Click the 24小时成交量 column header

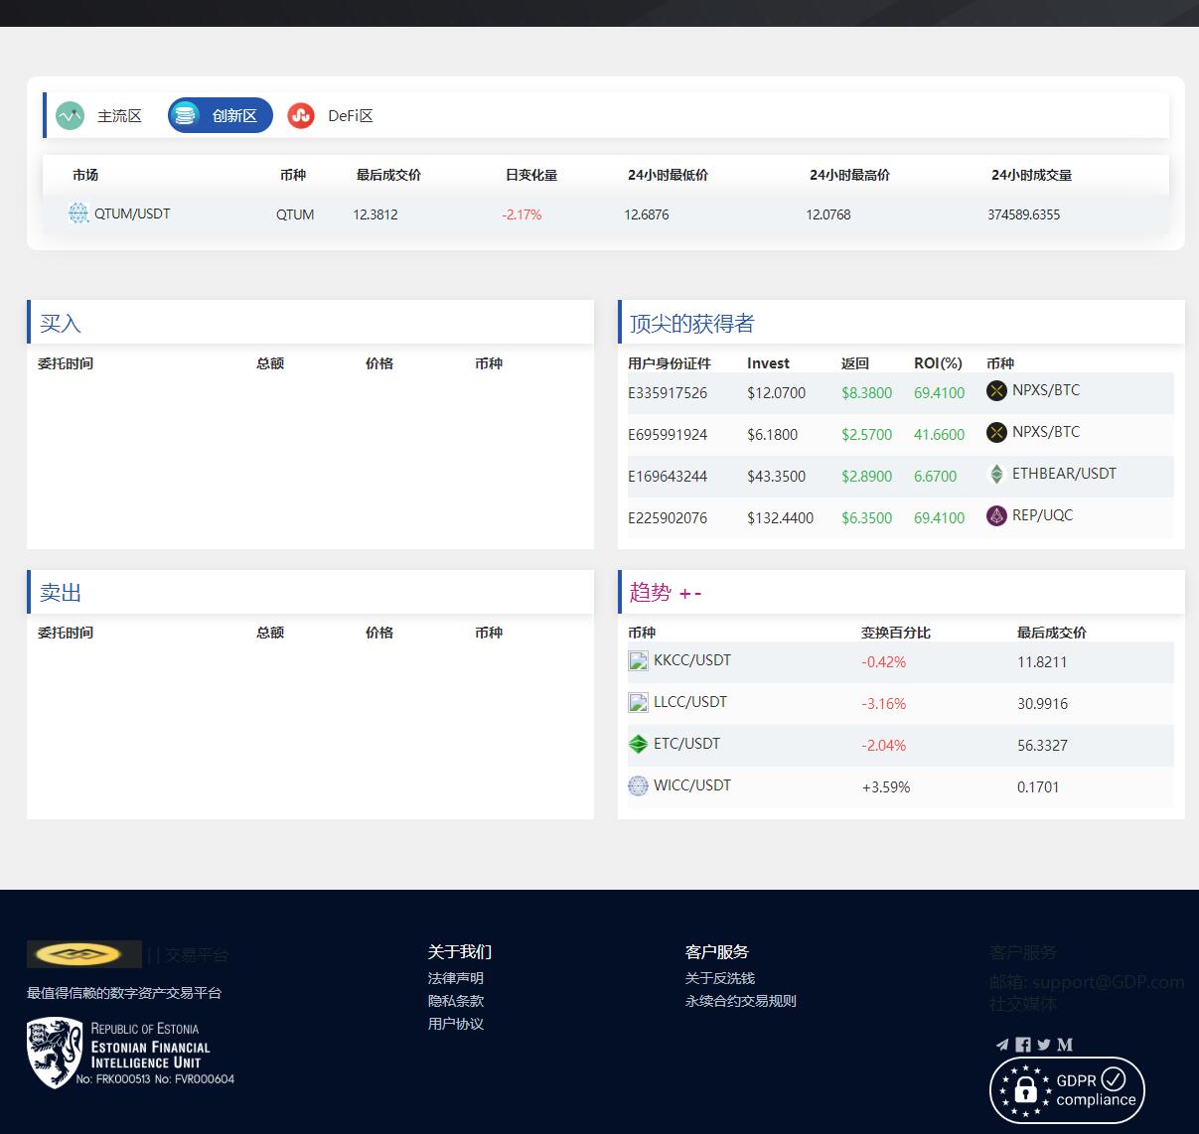pos(1031,175)
